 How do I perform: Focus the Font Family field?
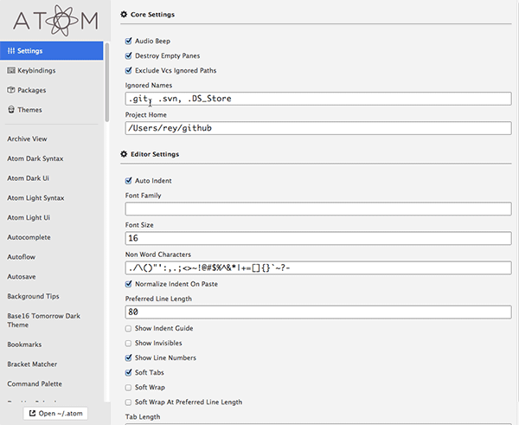pos(318,209)
